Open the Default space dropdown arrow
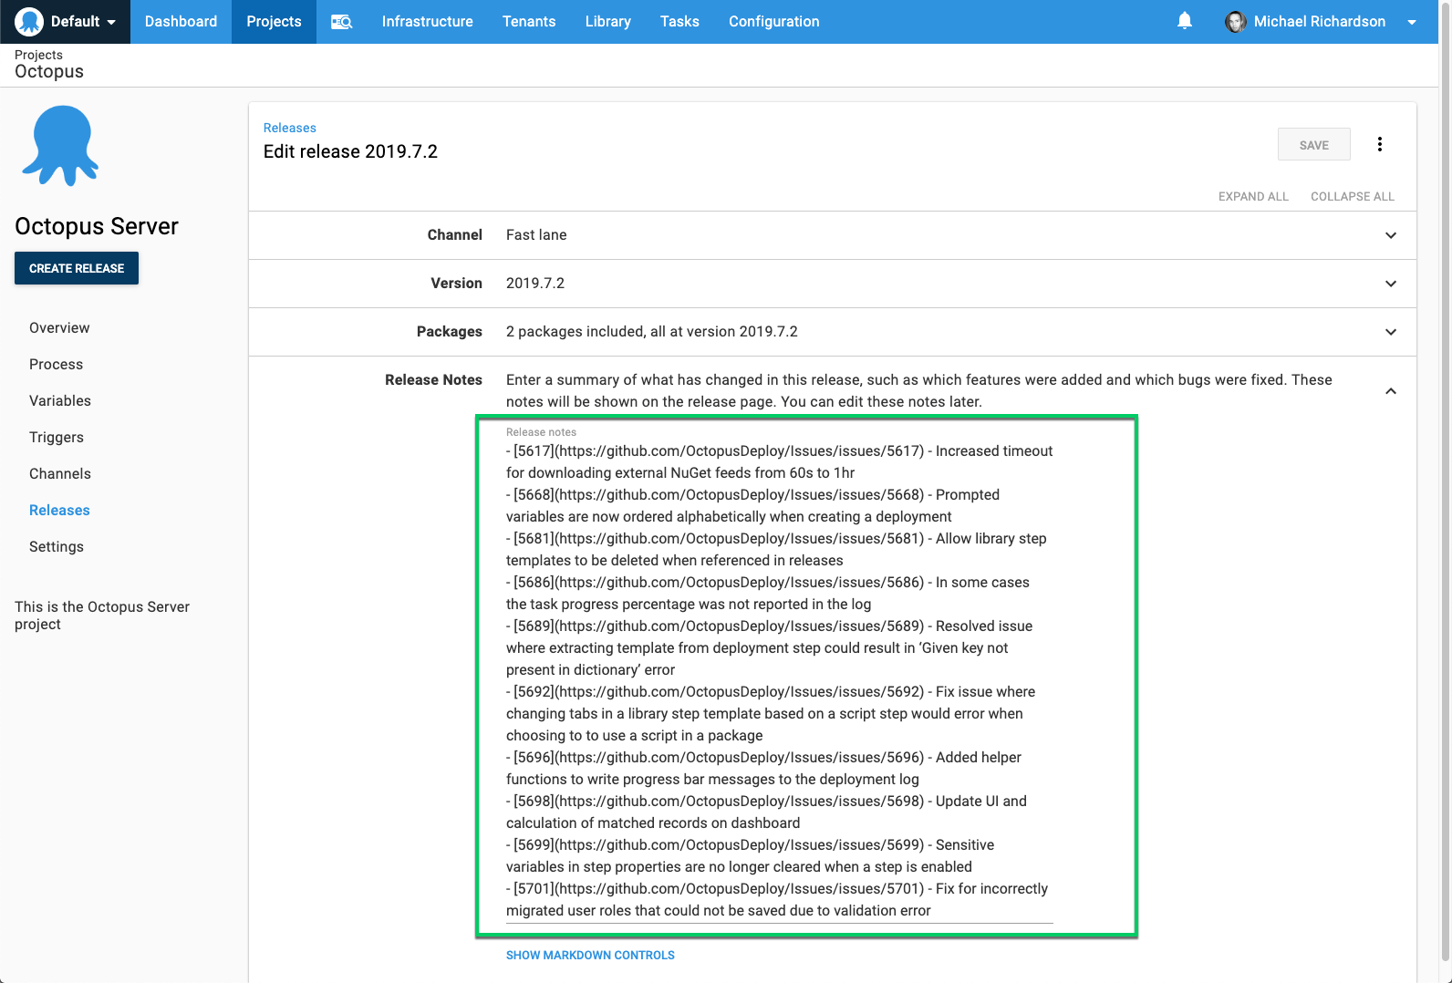 [111, 22]
